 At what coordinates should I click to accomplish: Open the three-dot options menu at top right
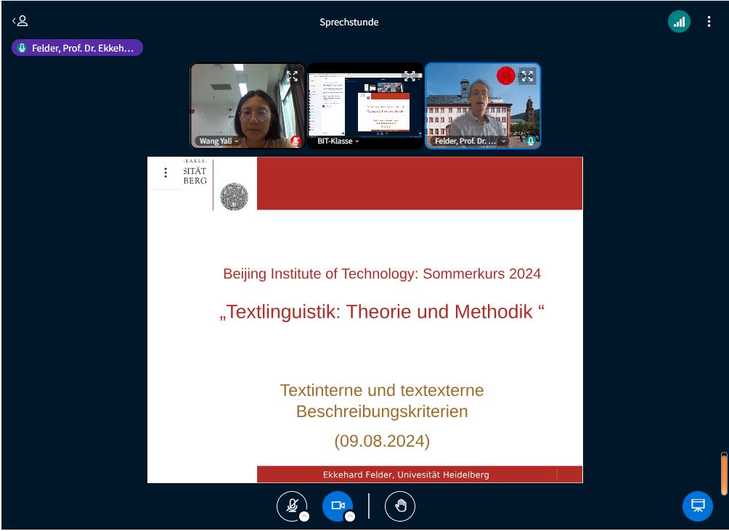point(709,22)
